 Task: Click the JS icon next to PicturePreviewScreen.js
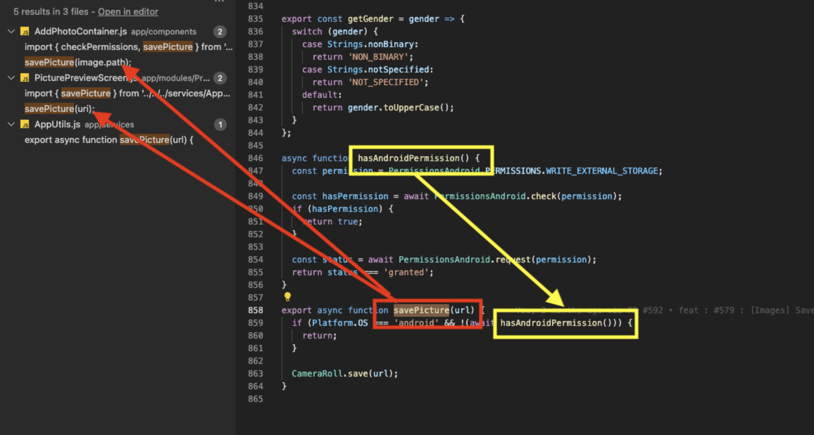tap(25, 78)
